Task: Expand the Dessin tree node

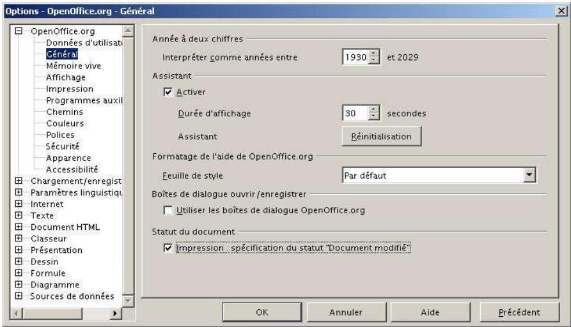Action: [19, 261]
